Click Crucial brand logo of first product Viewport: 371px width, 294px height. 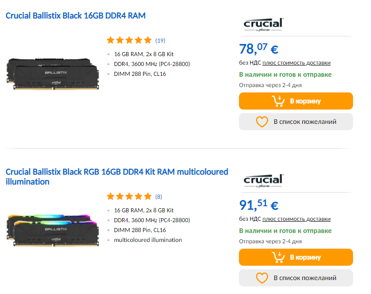tap(263, 24)
